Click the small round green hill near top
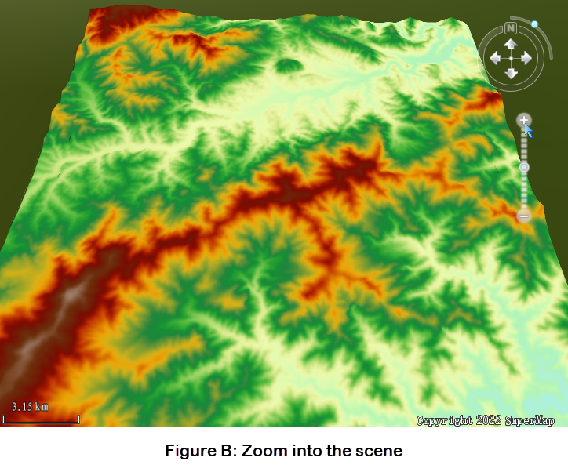 click(290, 66)
